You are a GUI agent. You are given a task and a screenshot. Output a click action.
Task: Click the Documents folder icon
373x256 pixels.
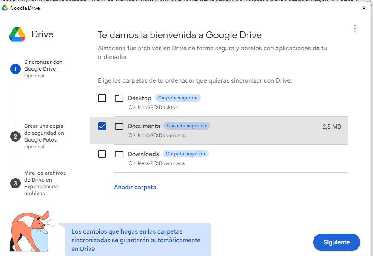tap(119, 126)
